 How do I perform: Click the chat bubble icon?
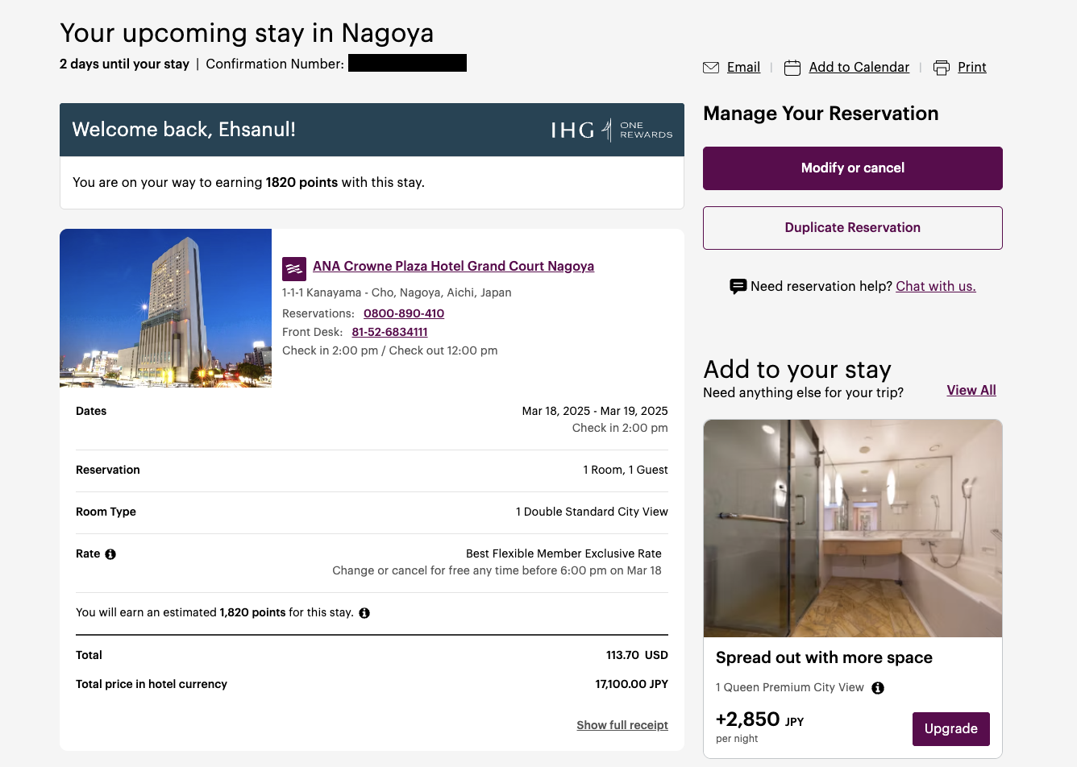click(x=738, y=286)
